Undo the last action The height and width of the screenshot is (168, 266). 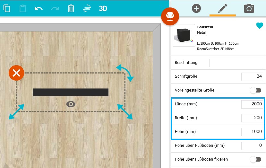(x=39, y=8)
